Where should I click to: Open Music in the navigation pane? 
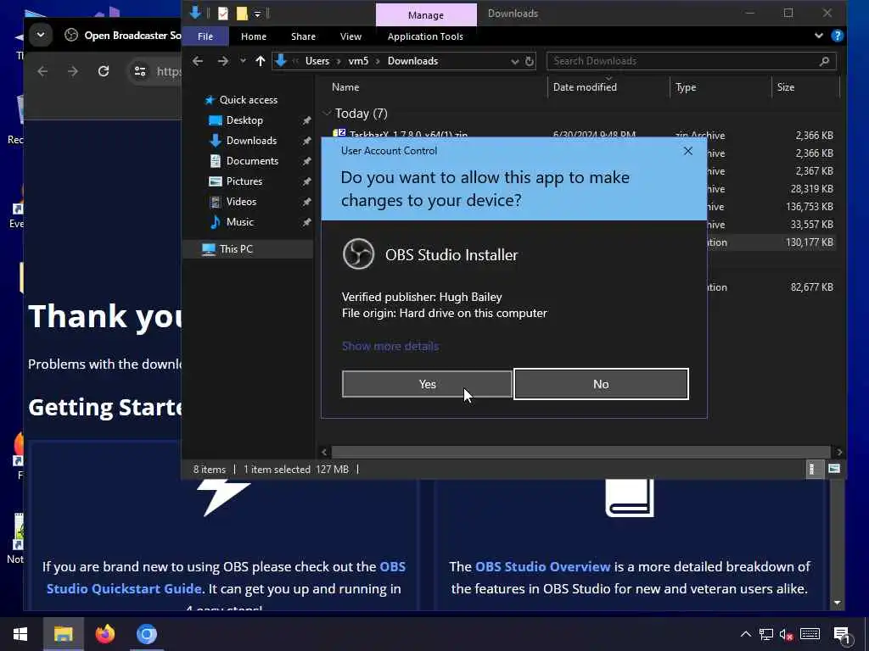point(239,222)
